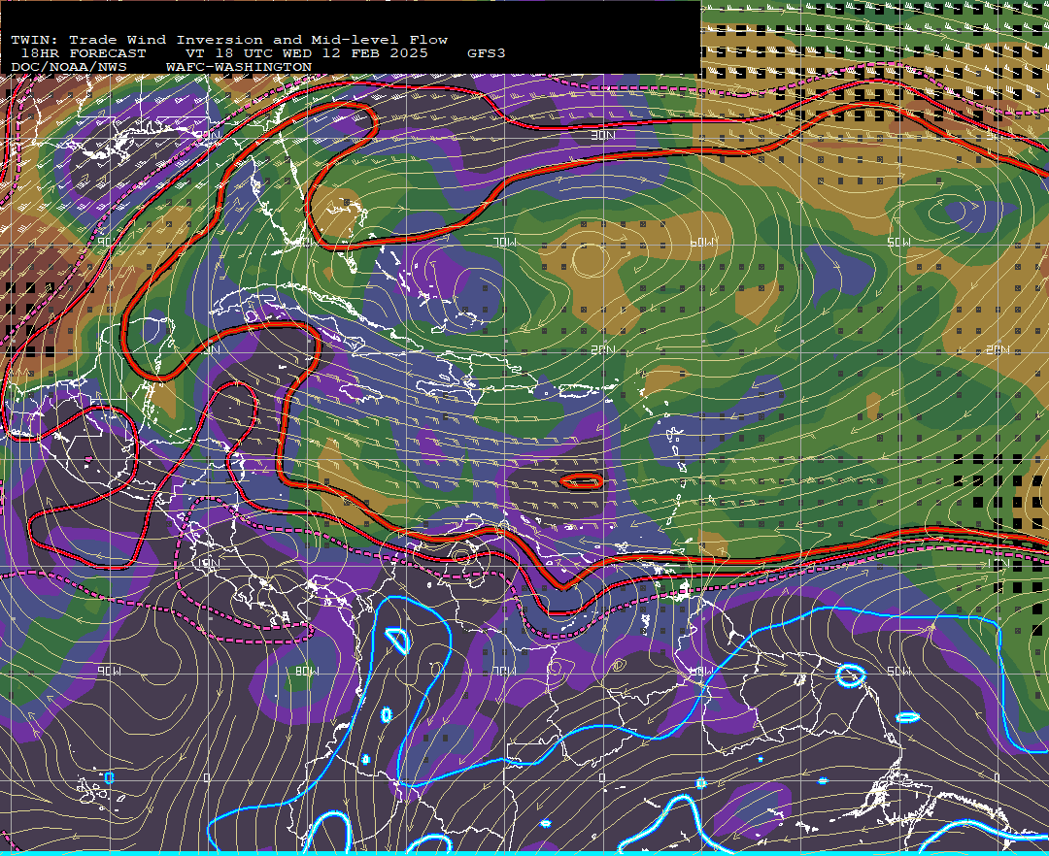Screen dimensions: 1049x856
Task: Click the small closed red contour in Caribbean
Action: 582,481
